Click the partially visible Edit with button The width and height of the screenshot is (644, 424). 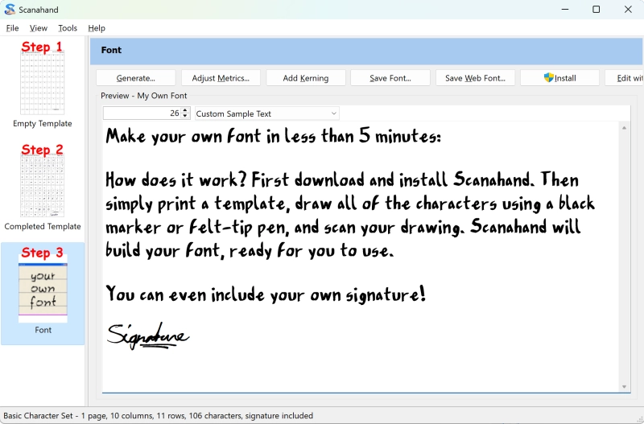coord(624,78)
